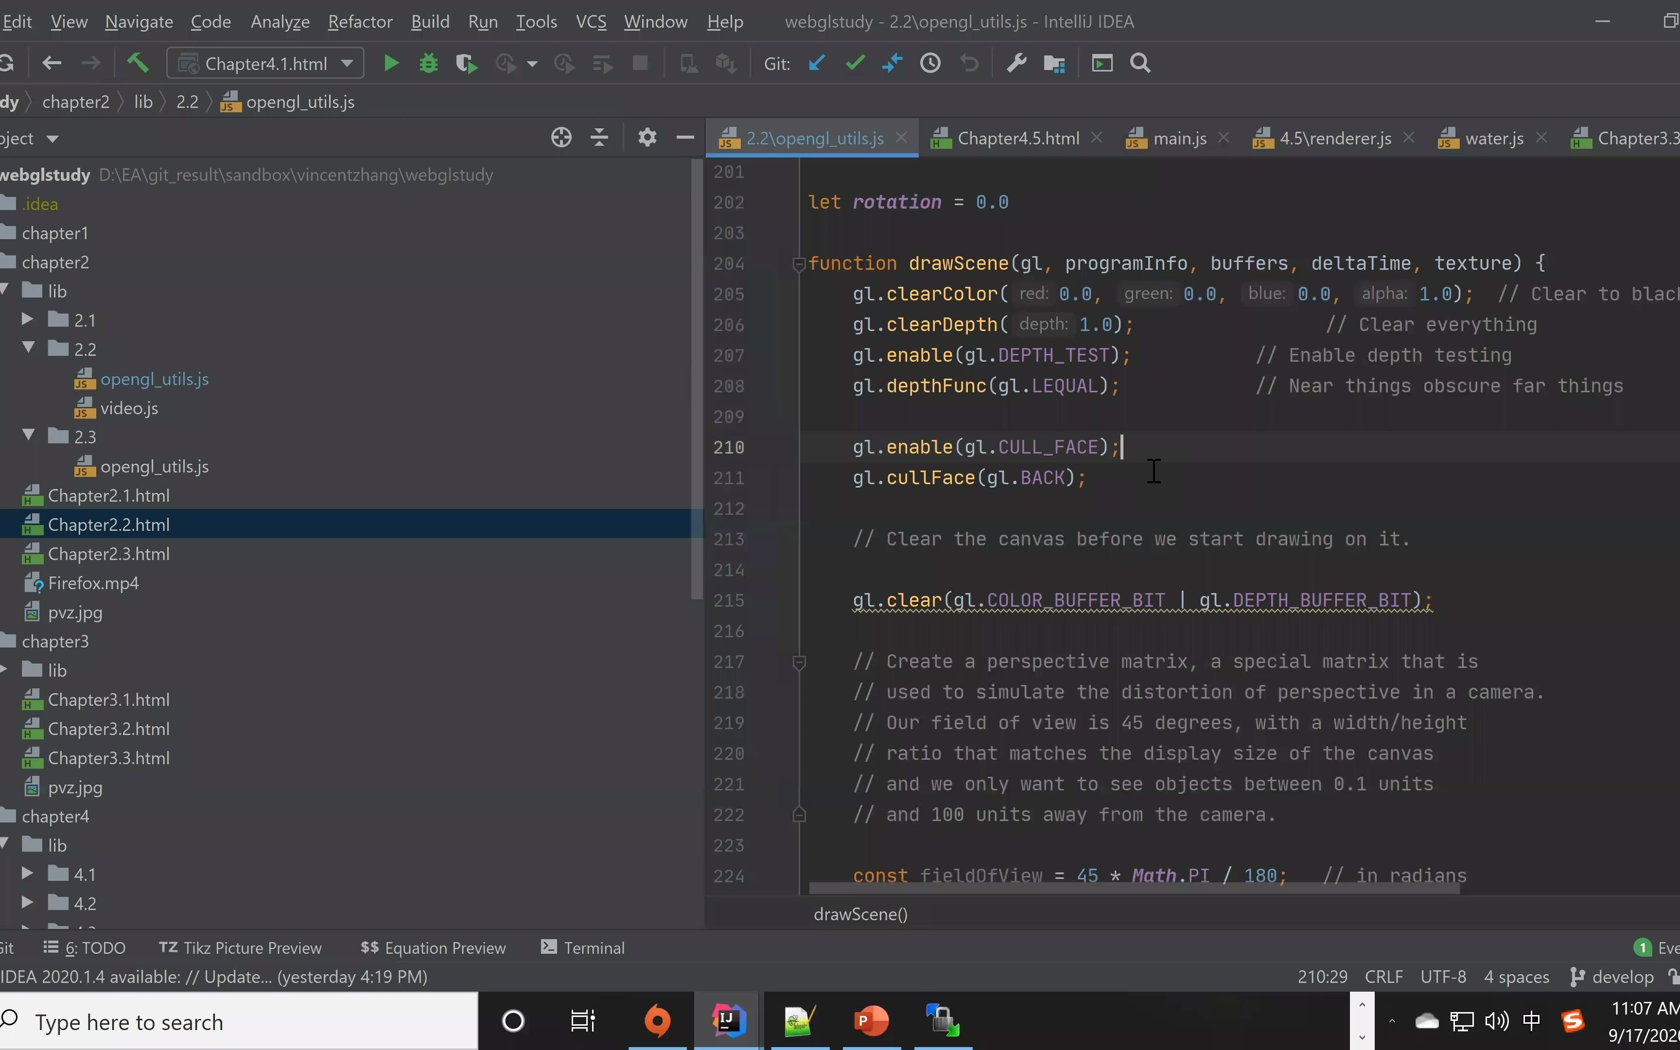
Task: Click the opengl_utils.js file in 2.2
Action: coord(155,379)
